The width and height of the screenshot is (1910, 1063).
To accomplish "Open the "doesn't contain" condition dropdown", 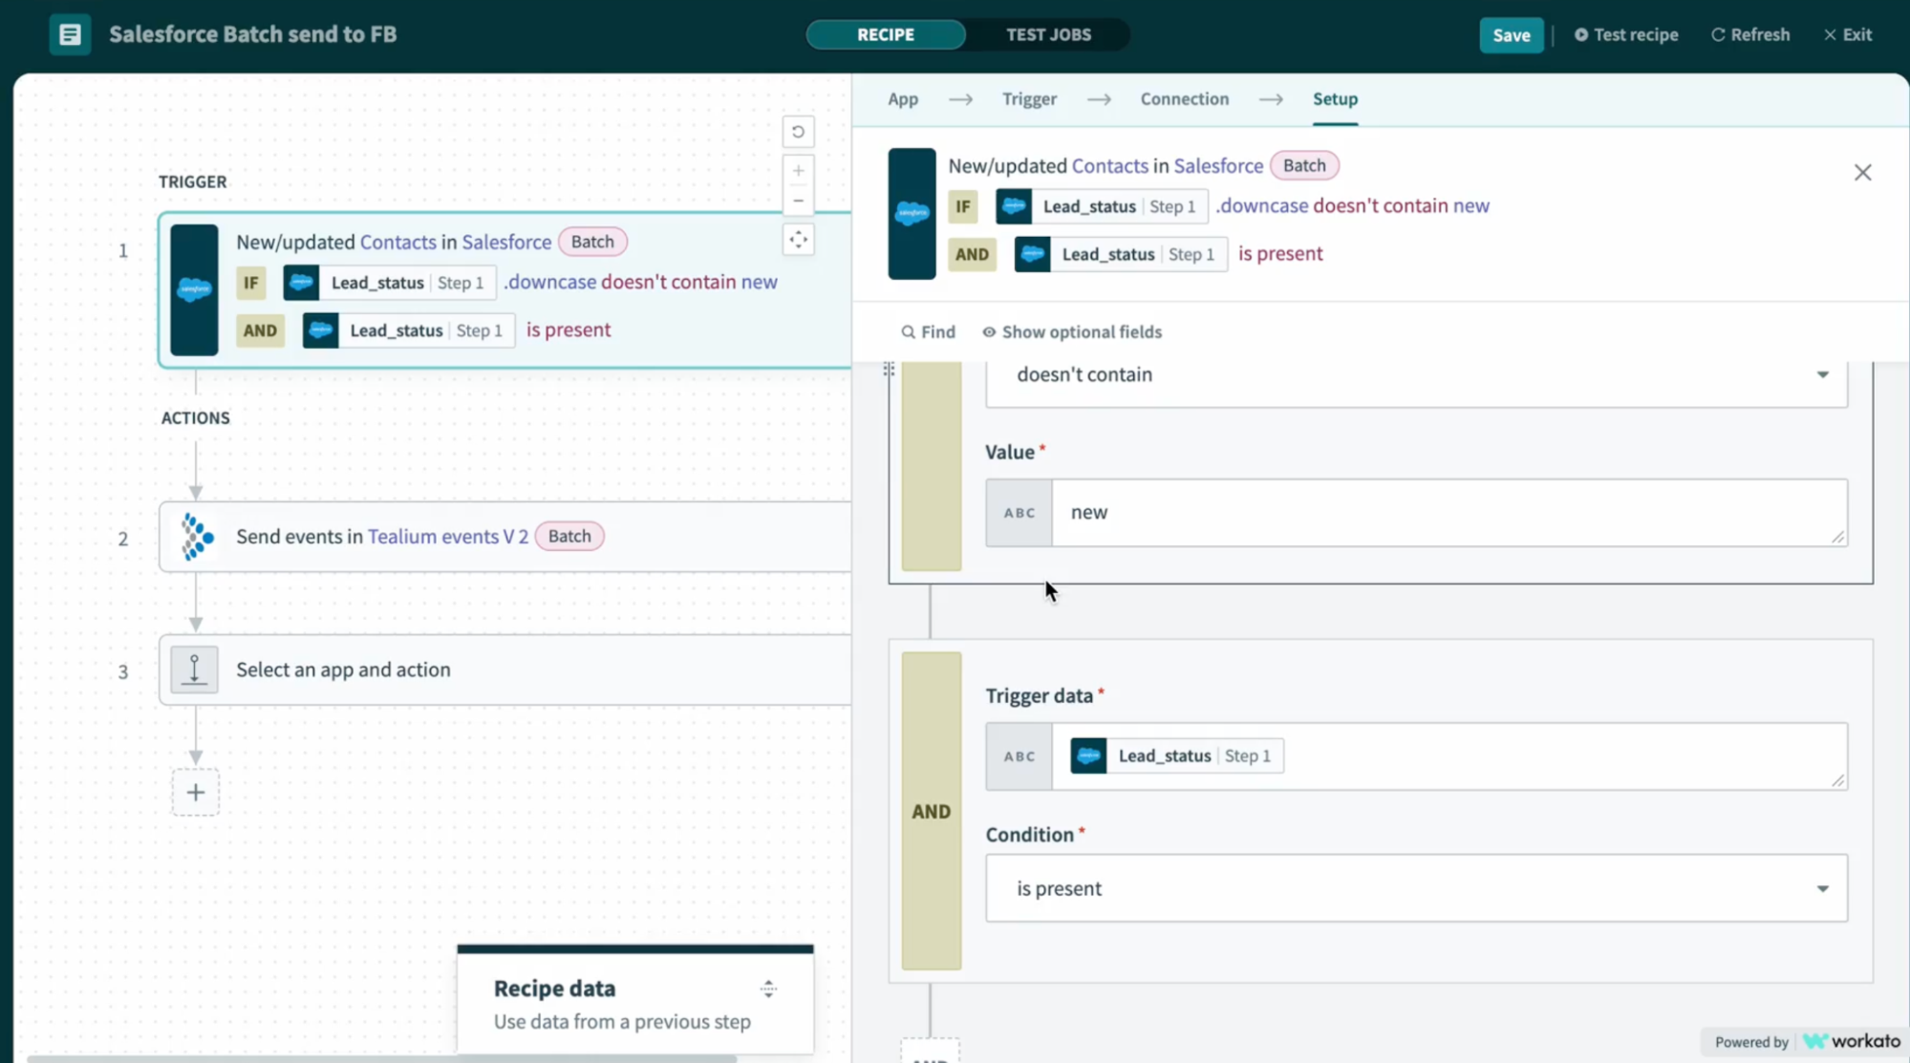I will [x=1416, y=375].
